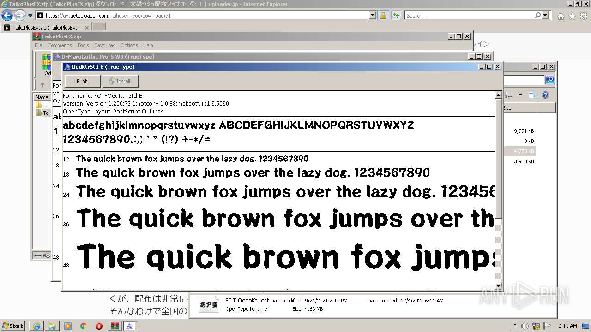The image size is (591, 332).
Task: Click the IE Search box
Action: 469,15
